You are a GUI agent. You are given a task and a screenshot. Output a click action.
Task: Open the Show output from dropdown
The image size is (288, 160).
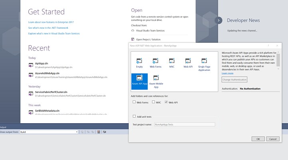click(49, 132)
